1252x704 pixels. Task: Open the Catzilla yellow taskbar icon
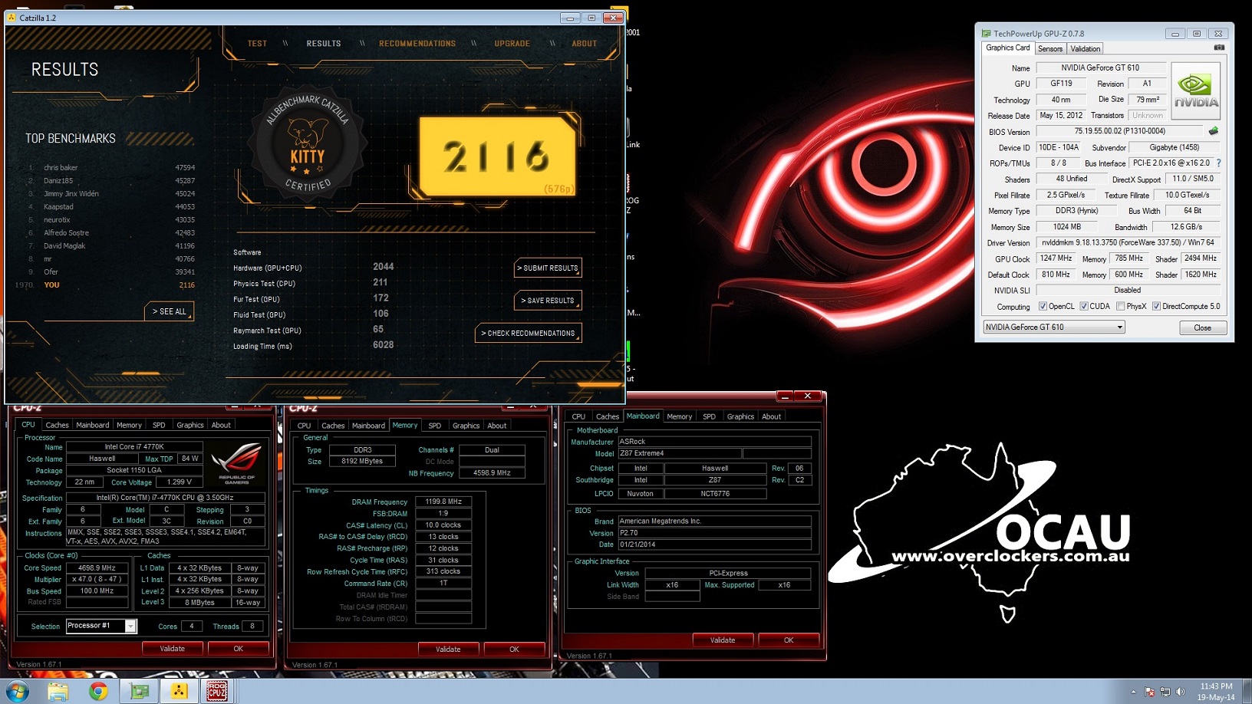pyautogui.click(x=179, y=691)
